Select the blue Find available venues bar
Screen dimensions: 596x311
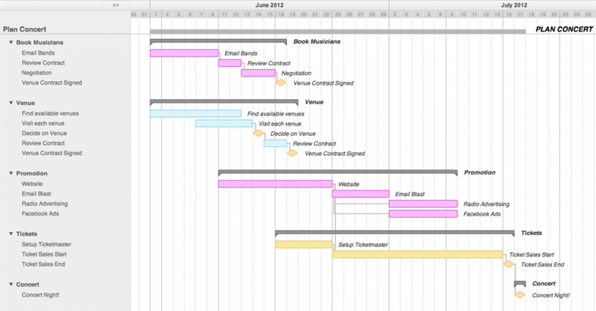tap(196, 113)
